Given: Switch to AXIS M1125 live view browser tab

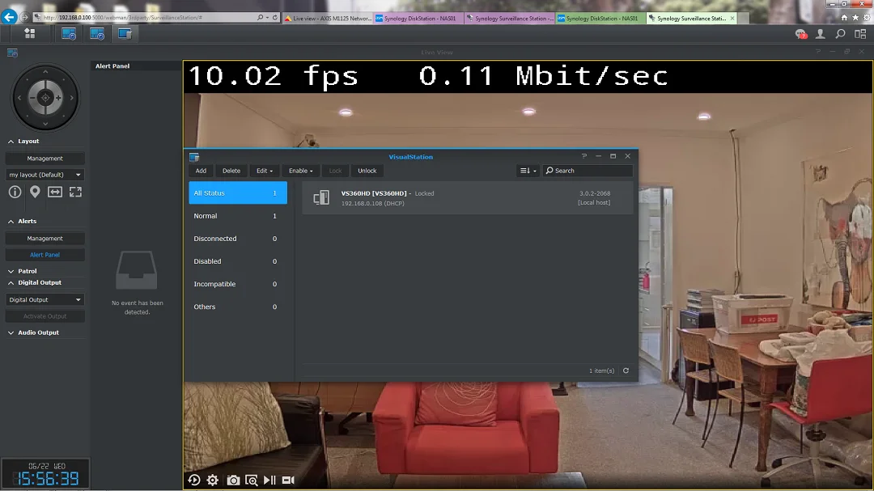Looking at the screenshot, I should point(329,18).
